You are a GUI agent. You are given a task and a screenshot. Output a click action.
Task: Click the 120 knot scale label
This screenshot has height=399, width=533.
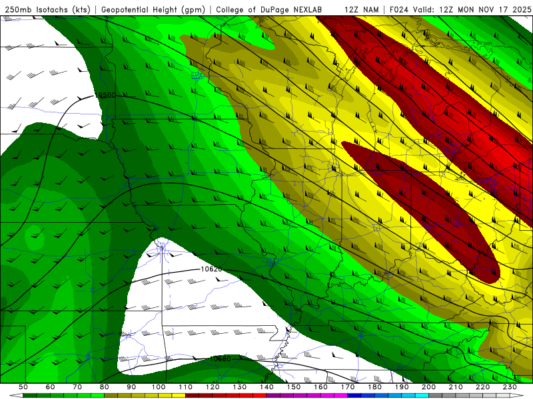[x=213, y=387]
